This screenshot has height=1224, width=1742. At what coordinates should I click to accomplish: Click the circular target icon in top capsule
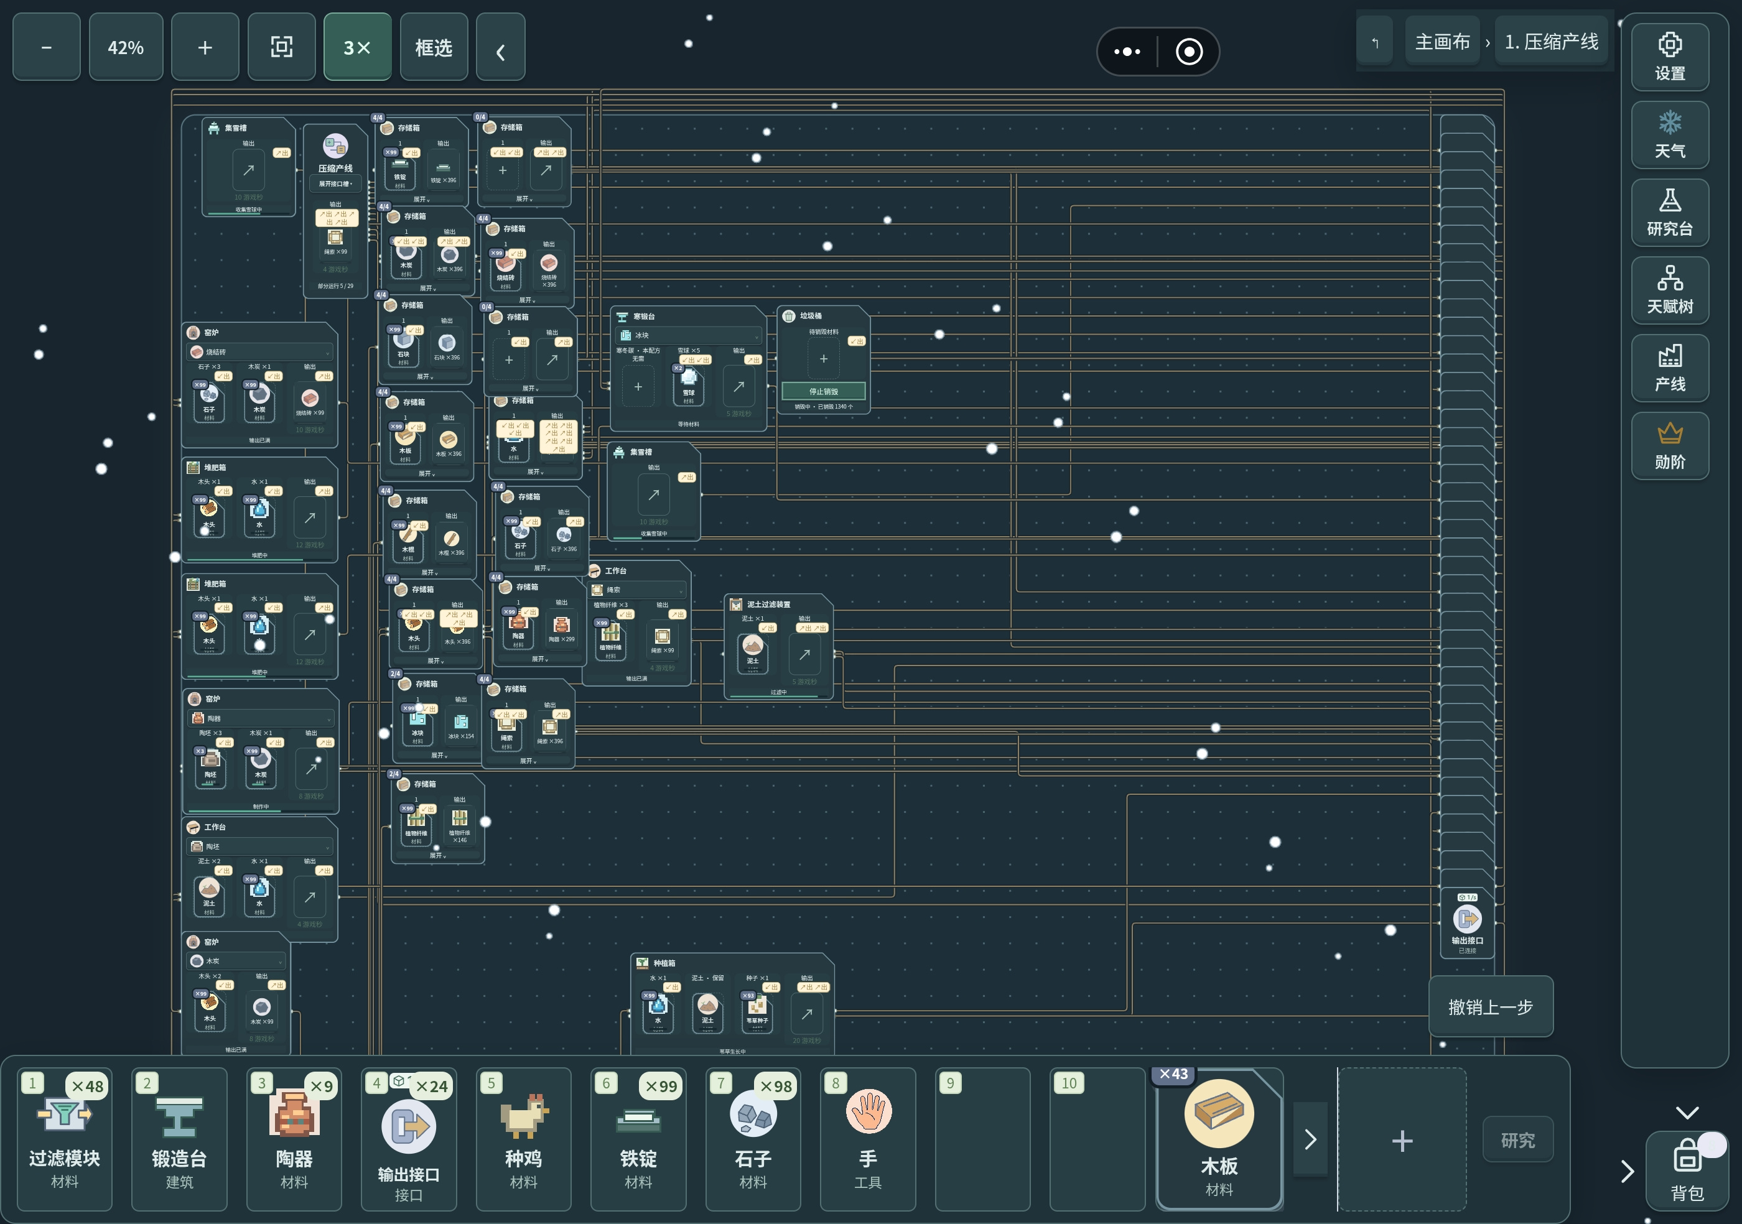pyautogui.click(x=1188, y=52)
